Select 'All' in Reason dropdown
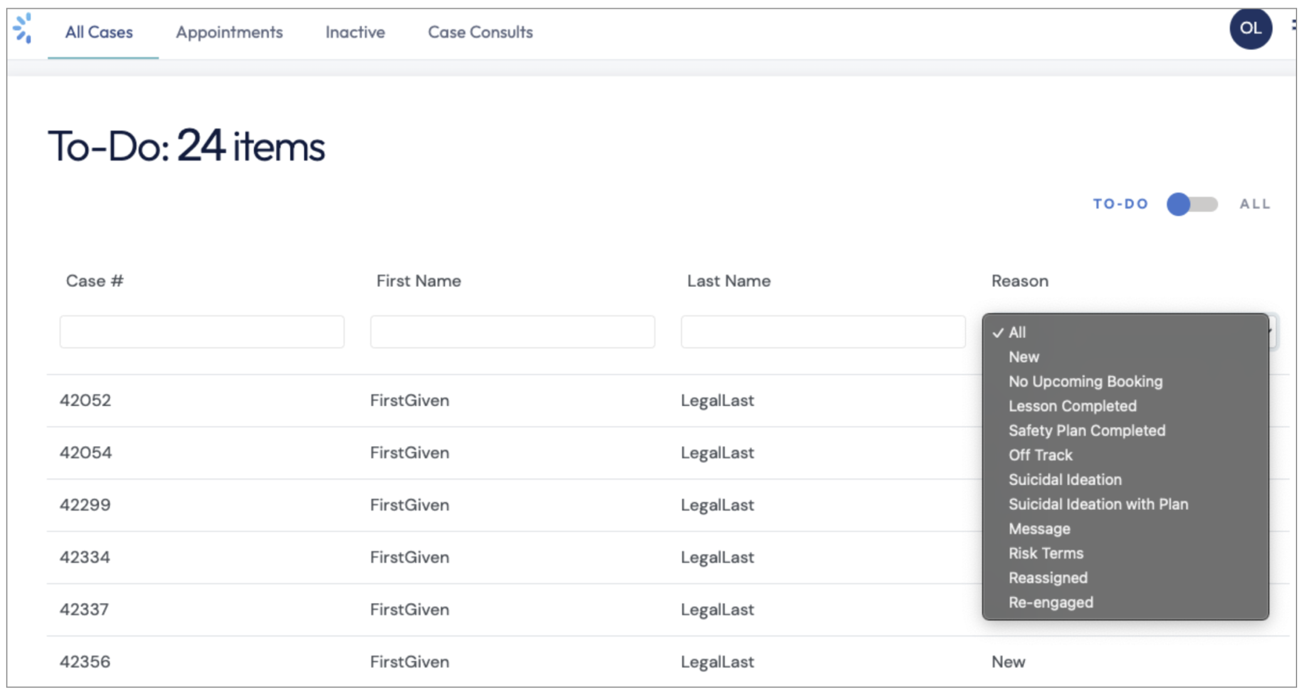 [x=1017, y=333]
